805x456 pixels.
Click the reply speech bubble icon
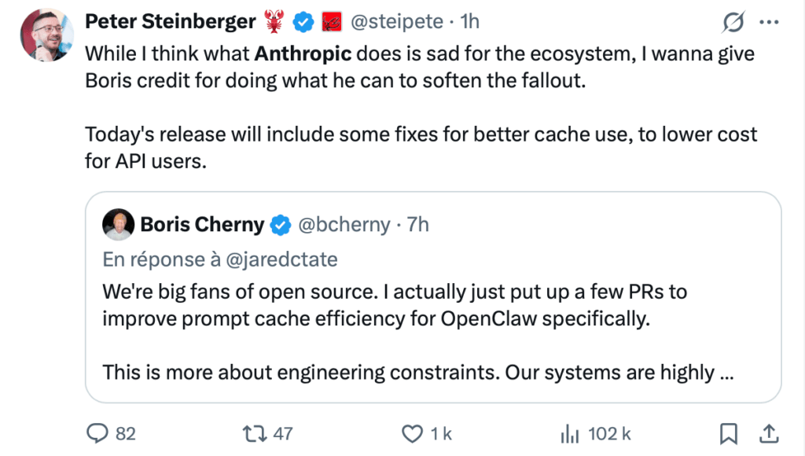pos(97,433)
